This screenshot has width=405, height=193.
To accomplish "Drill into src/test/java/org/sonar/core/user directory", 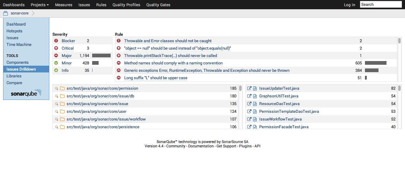I will pos(96,112).
